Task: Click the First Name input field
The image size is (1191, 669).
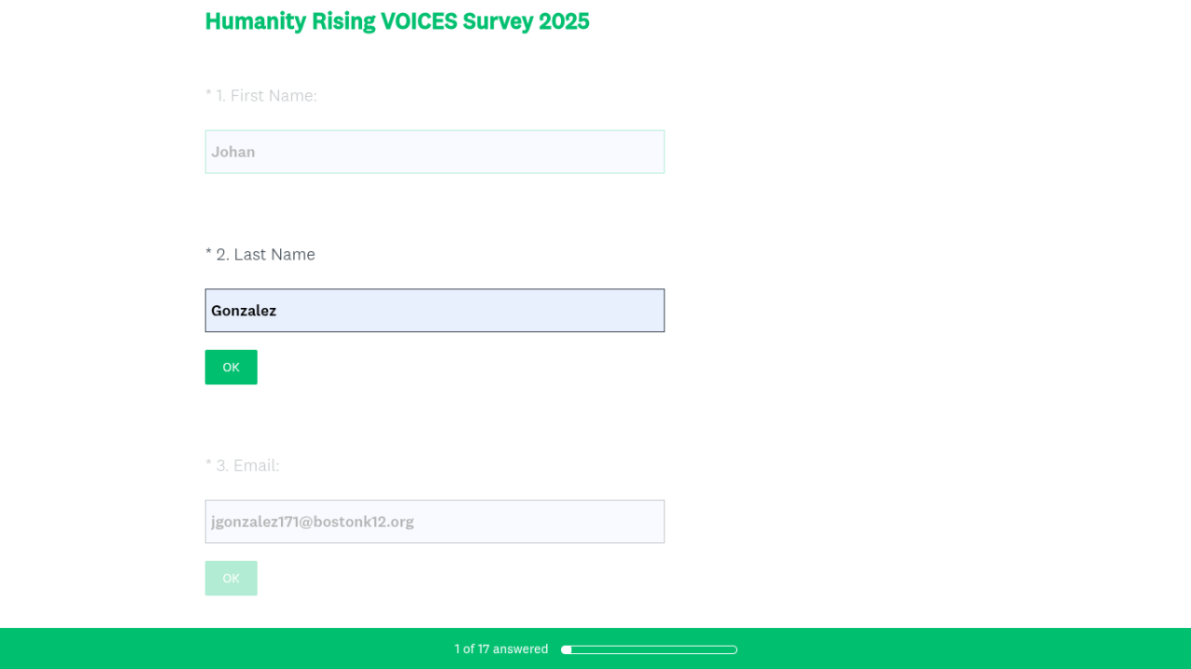Action: [x=435, y=152]
